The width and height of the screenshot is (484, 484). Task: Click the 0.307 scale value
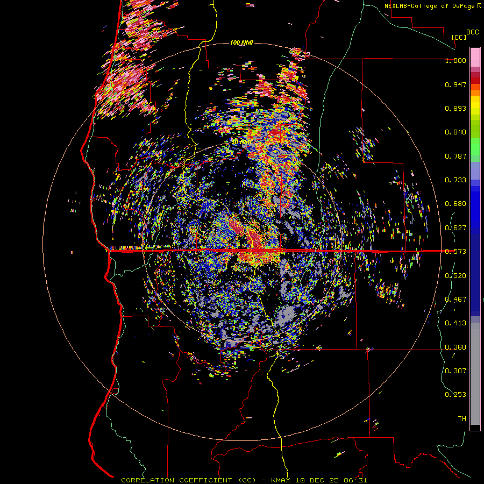tap(455, 371)
